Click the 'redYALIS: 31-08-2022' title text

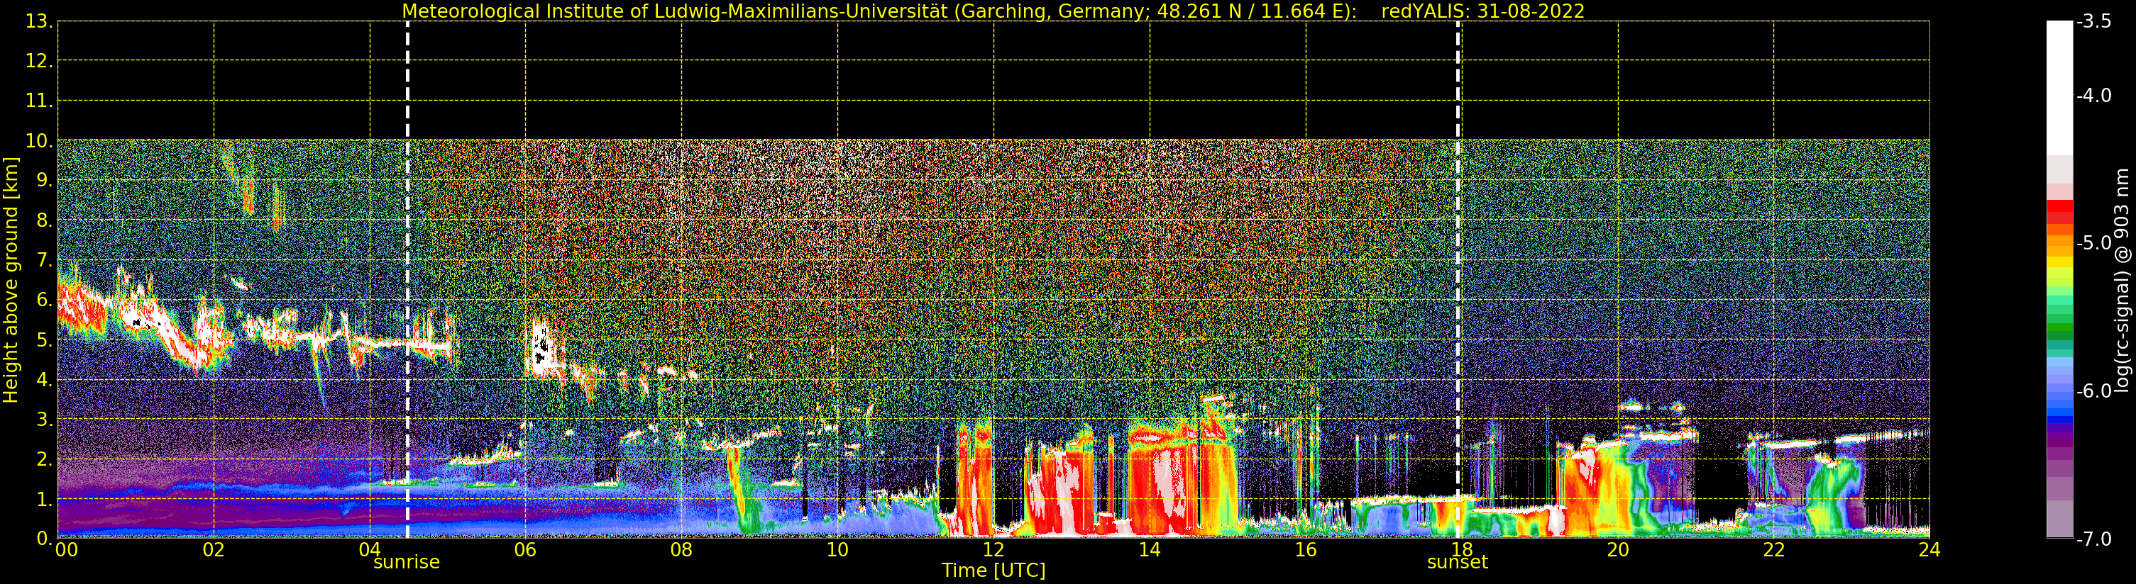pyautogui.click(x=1482, y=11)
